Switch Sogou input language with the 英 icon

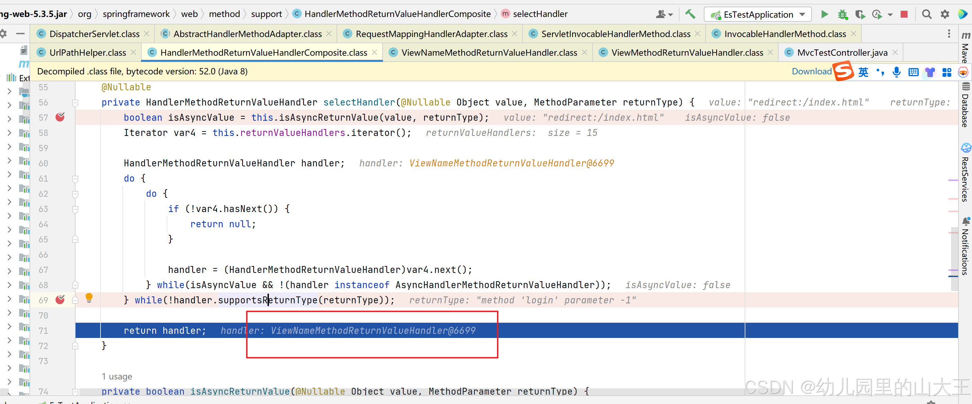[x=864, y=72]
